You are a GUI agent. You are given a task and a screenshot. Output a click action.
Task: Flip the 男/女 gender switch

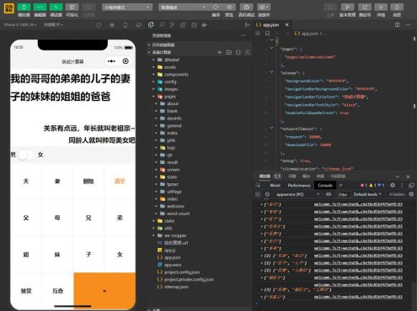pyautogui.click(x=26, y=155)
